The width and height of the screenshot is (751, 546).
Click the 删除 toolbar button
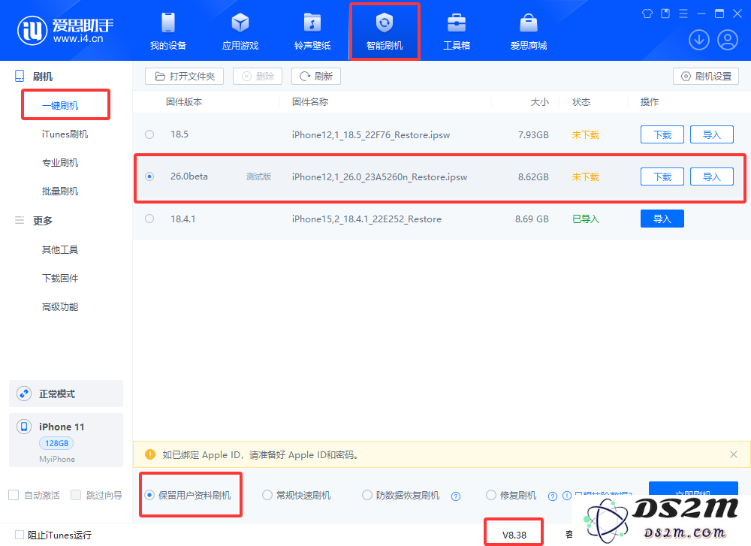(258, 76)
